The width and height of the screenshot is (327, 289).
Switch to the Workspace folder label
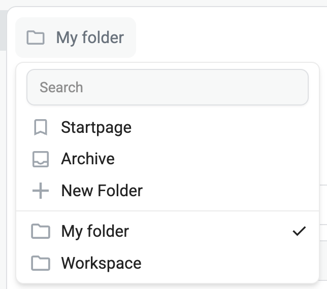(101, 264)
